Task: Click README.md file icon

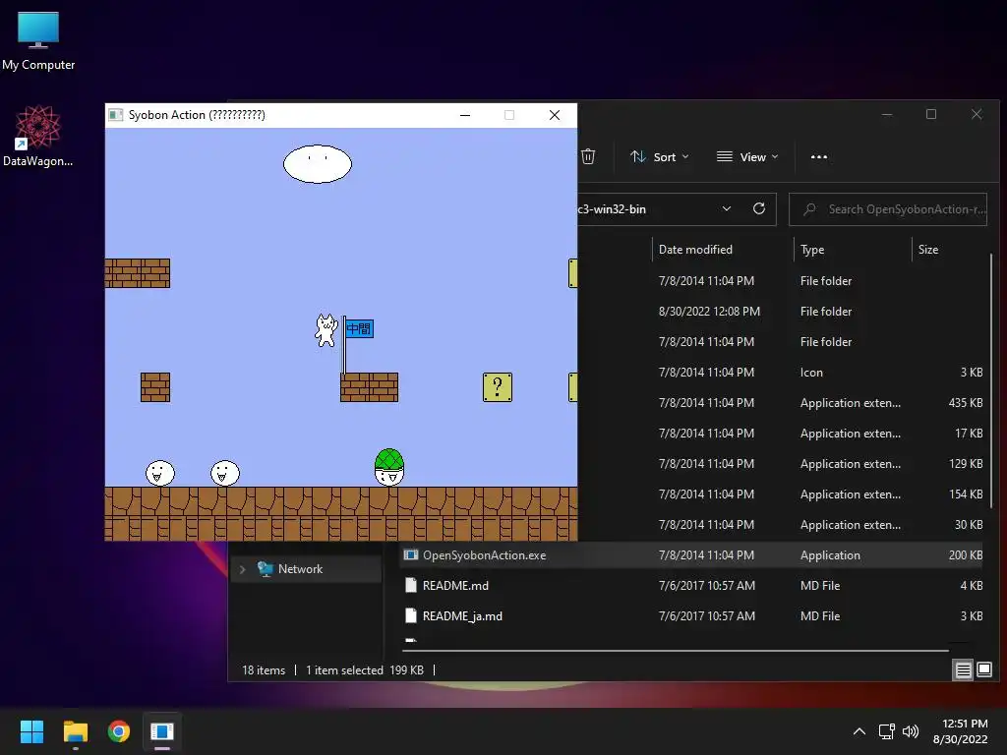Action: [x=411, y=586]
